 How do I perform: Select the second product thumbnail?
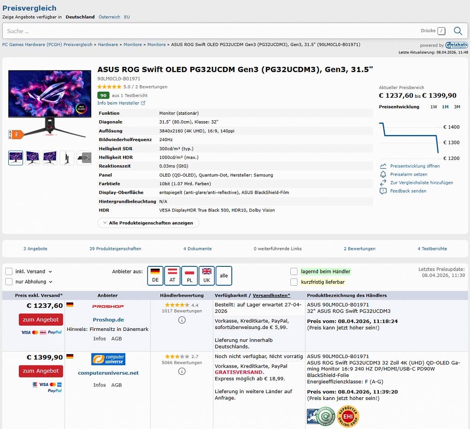33,158
